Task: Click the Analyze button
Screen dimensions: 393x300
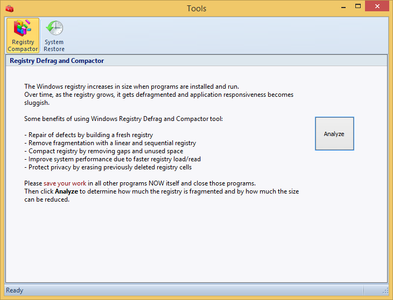Action: point(334,134)
